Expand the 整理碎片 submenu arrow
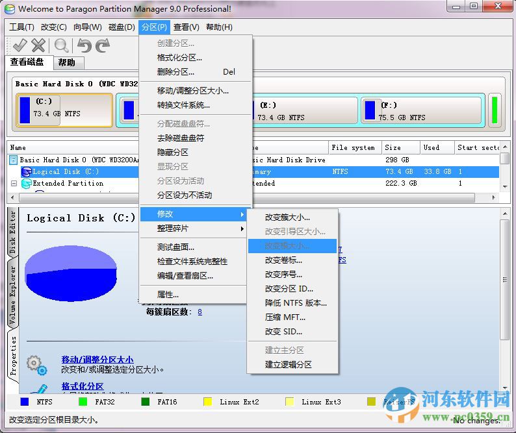Image resolution: width=516 pixels, height=433 pixels. 242,229
